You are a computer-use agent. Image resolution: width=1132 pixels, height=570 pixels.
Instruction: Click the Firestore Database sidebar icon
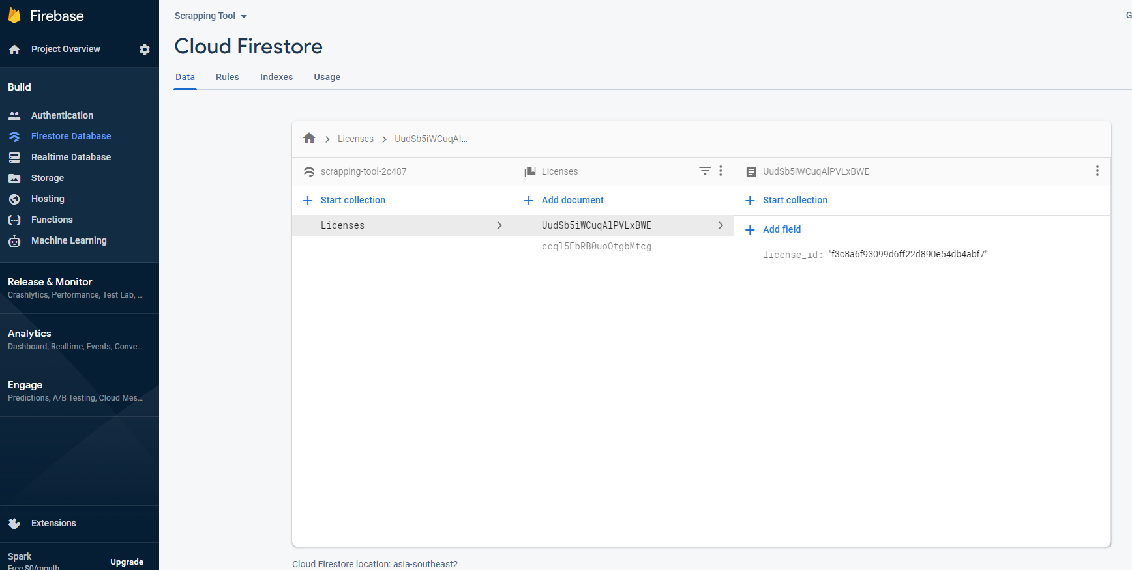point(14,136)
